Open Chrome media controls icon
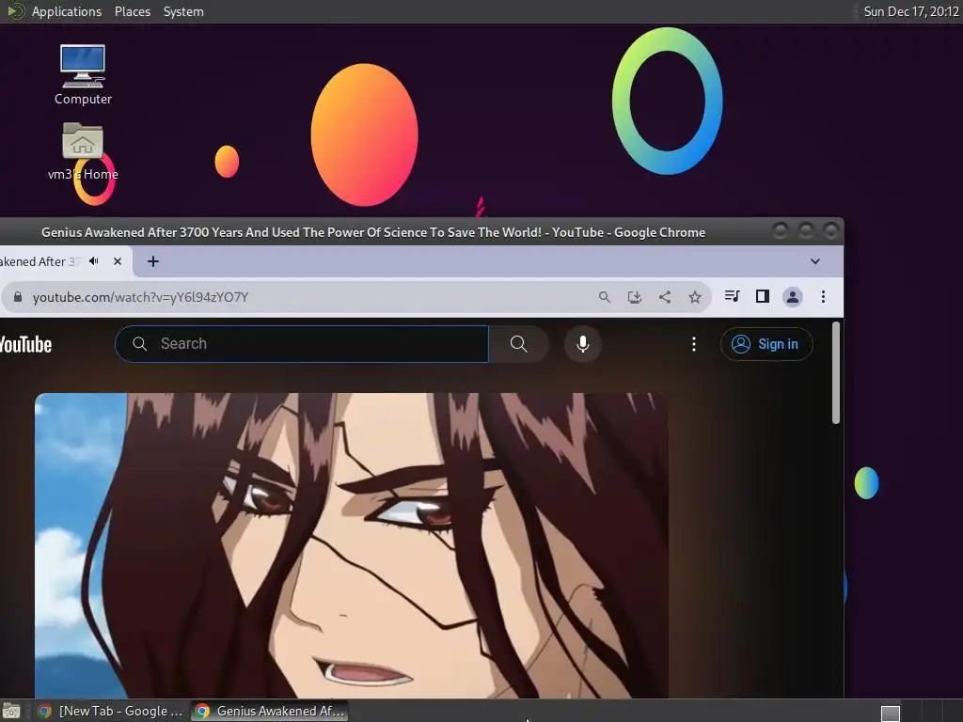 click(x=732, y=296)
